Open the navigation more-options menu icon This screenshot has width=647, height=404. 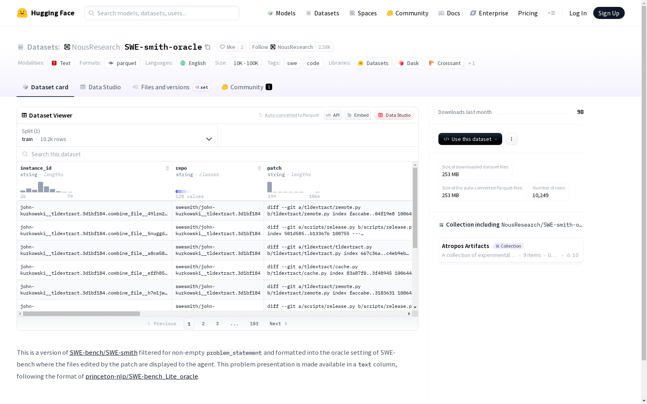tap(551, 13)
